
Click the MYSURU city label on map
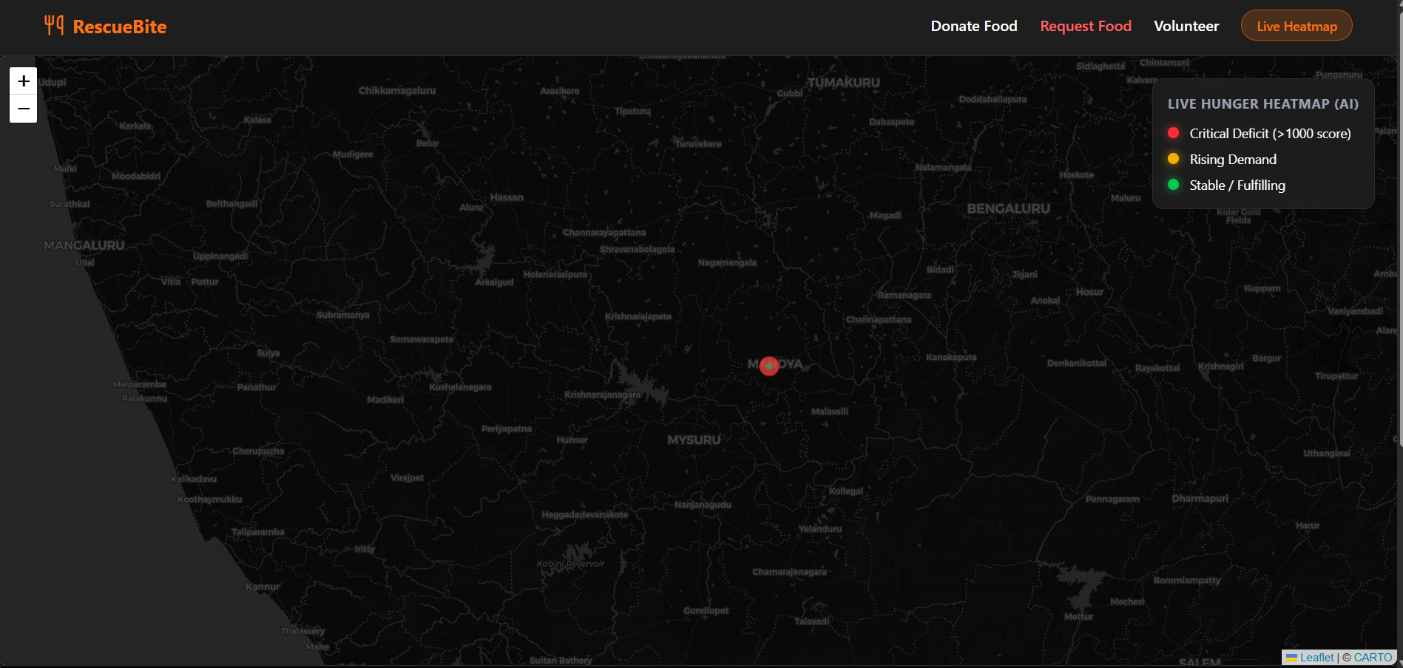pos(694,440)
